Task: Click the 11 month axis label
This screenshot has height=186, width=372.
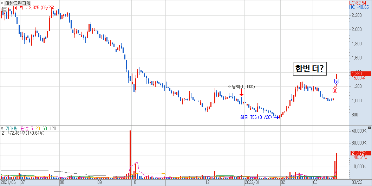Action: tap(168, 182)
